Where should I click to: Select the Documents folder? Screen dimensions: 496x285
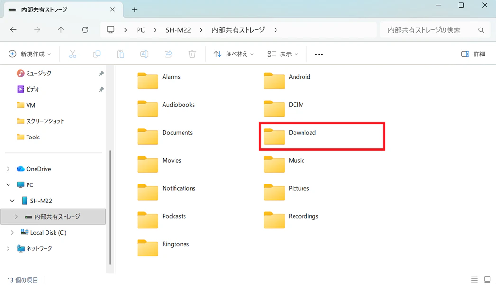click(x=165, y=136)
